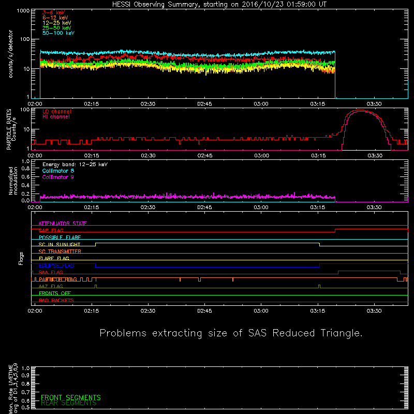Click the 'counts/s/detector' axis label
Screen dimensions: 414x414
click(10, 54)
